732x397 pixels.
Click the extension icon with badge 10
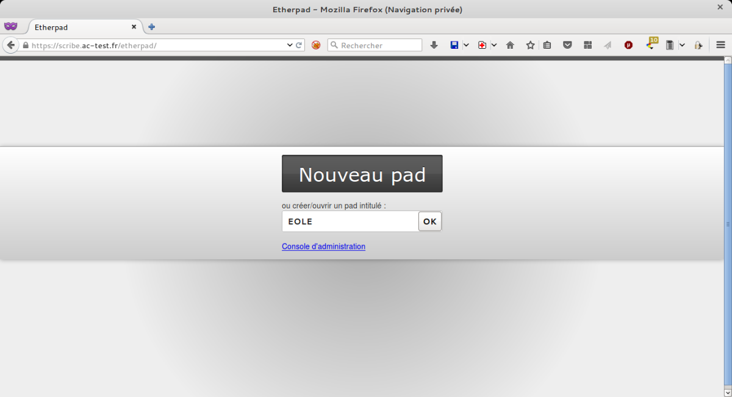(651, 44)
